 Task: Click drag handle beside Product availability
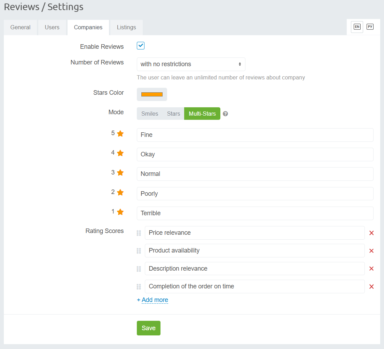(139, 251)
